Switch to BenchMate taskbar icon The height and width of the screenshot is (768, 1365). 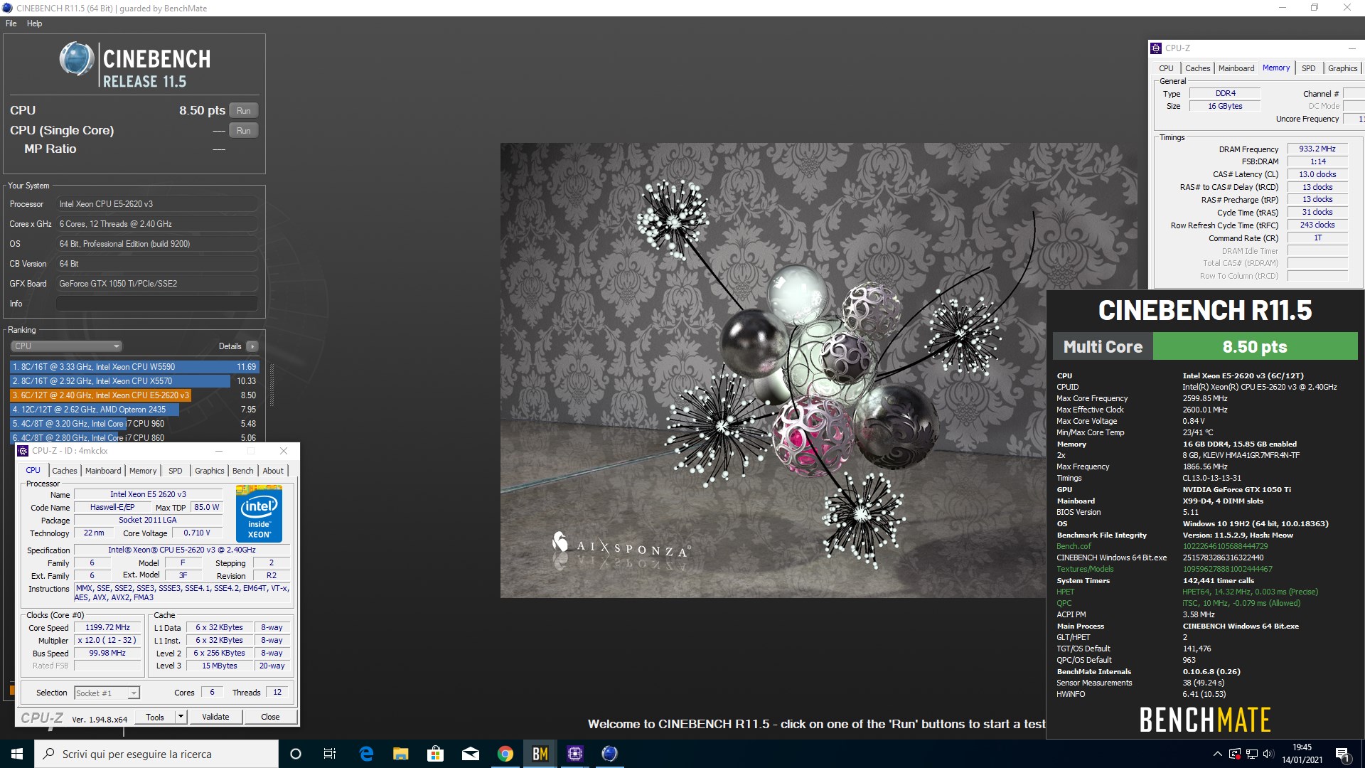tap(540, 754)
